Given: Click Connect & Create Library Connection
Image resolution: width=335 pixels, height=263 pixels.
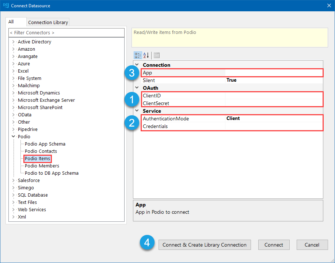Looking at the screenshot, I should tap(205, 245).
